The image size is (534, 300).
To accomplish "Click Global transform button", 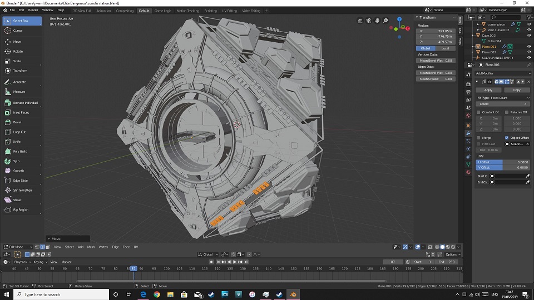I will [426, 48].
